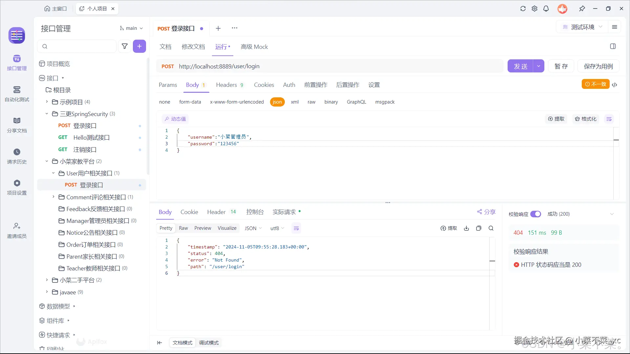Toggle the 校验响应 switch
Screen dimensions: 630x354
click(535, 214)
